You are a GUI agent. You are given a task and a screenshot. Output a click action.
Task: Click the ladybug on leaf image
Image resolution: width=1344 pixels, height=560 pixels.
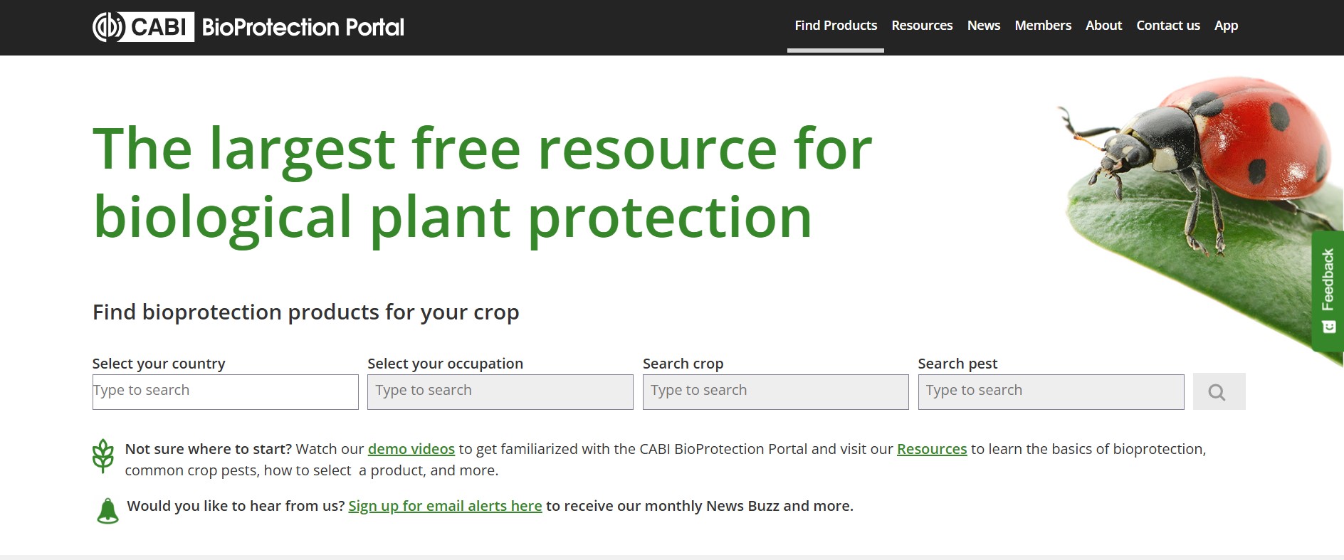[1203, 185]
